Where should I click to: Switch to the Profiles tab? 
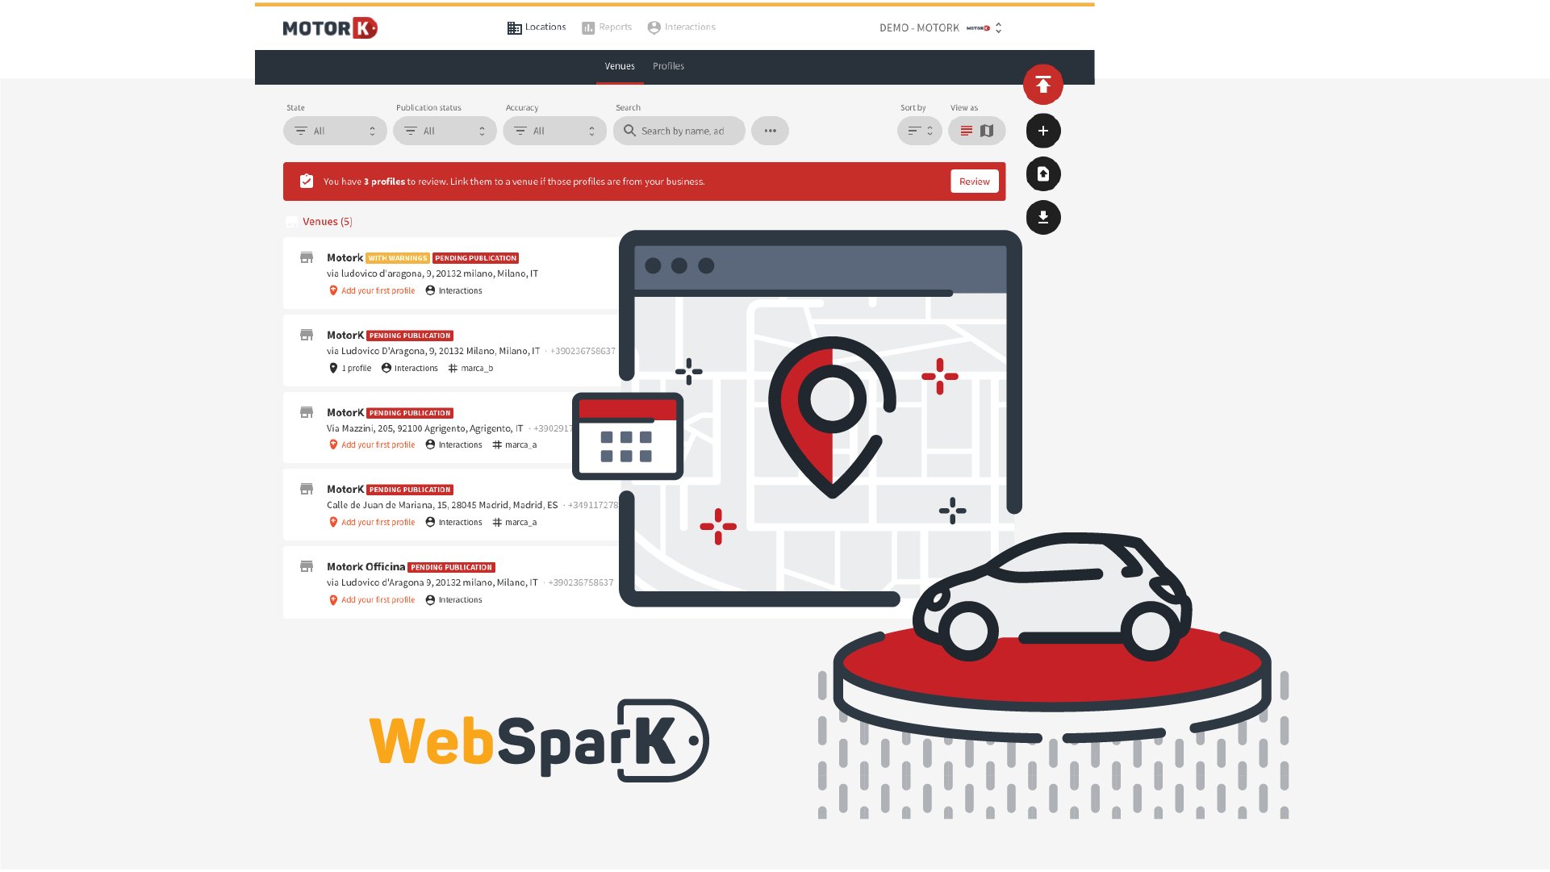667,65
